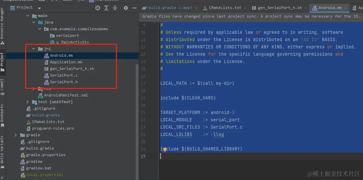The width and height of the screenshot is (363, 180).
Task: Click line number 22 in gutter
Action: [143, 120]
